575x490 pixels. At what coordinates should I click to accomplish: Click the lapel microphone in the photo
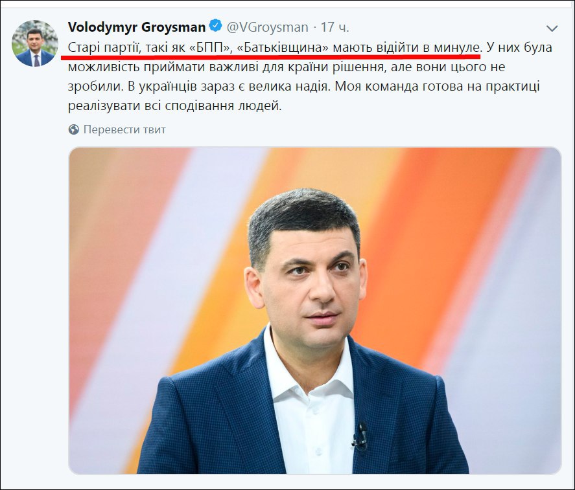coord(360,435)
